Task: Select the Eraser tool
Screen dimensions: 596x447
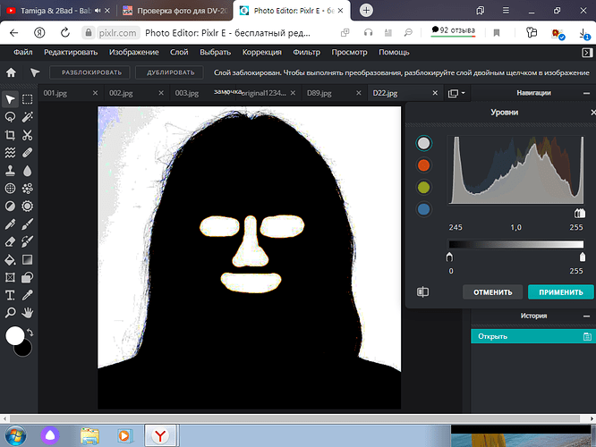Action: pyautogui.click(x=10, y=241)
